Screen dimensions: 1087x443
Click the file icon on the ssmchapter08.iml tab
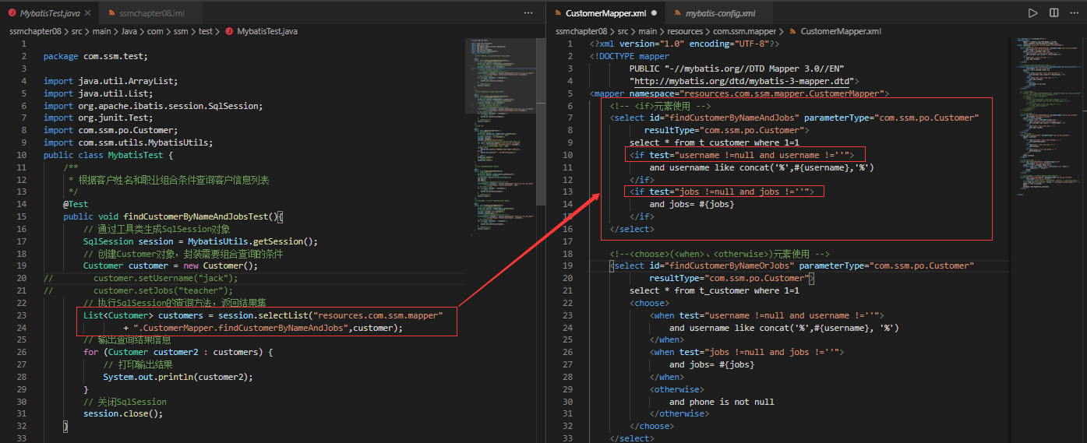pyautogui.click(x=112, y=13)
